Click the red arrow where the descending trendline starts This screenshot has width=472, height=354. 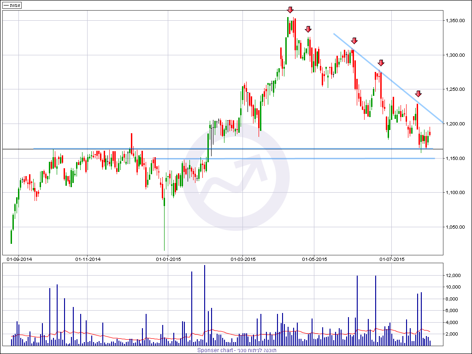click(354, 41)
